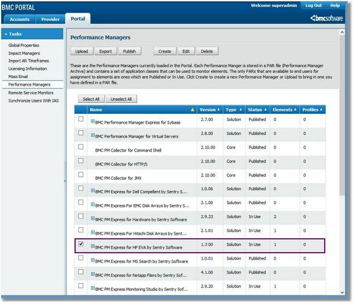Screen dimensions: 353x303
Task: Expand BMC Performance Manager for Virtual Servers
Action: coord(92,135)
